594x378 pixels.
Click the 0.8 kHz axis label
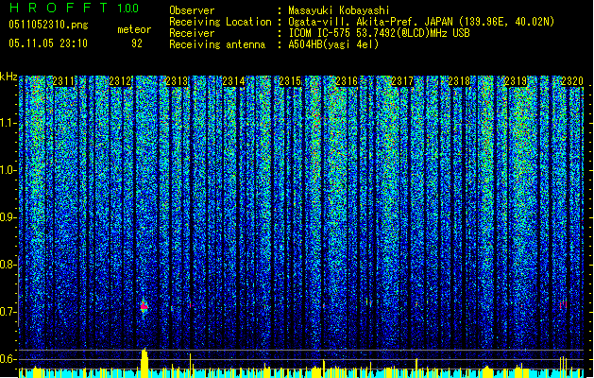pyautogui.click(x=8, y=265)
